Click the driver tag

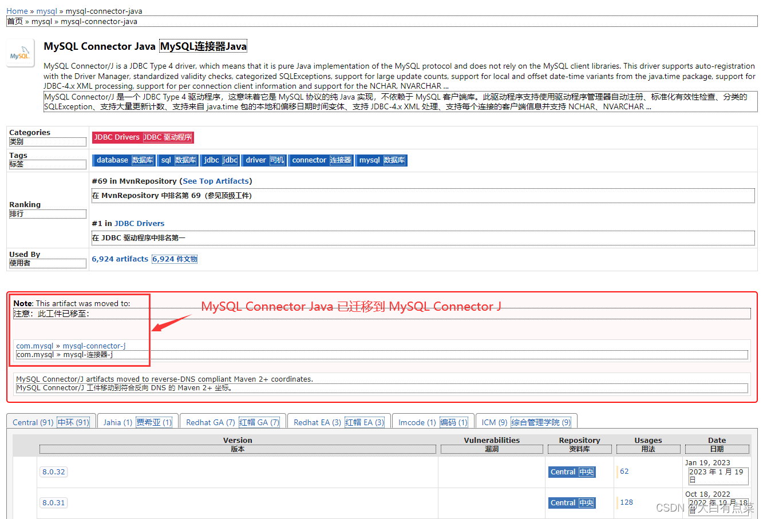click(264, 160)
